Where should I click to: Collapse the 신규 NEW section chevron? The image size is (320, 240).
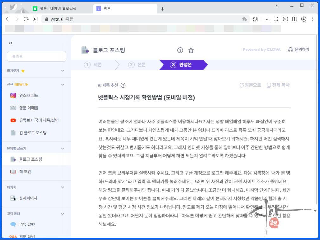(63, 85)
